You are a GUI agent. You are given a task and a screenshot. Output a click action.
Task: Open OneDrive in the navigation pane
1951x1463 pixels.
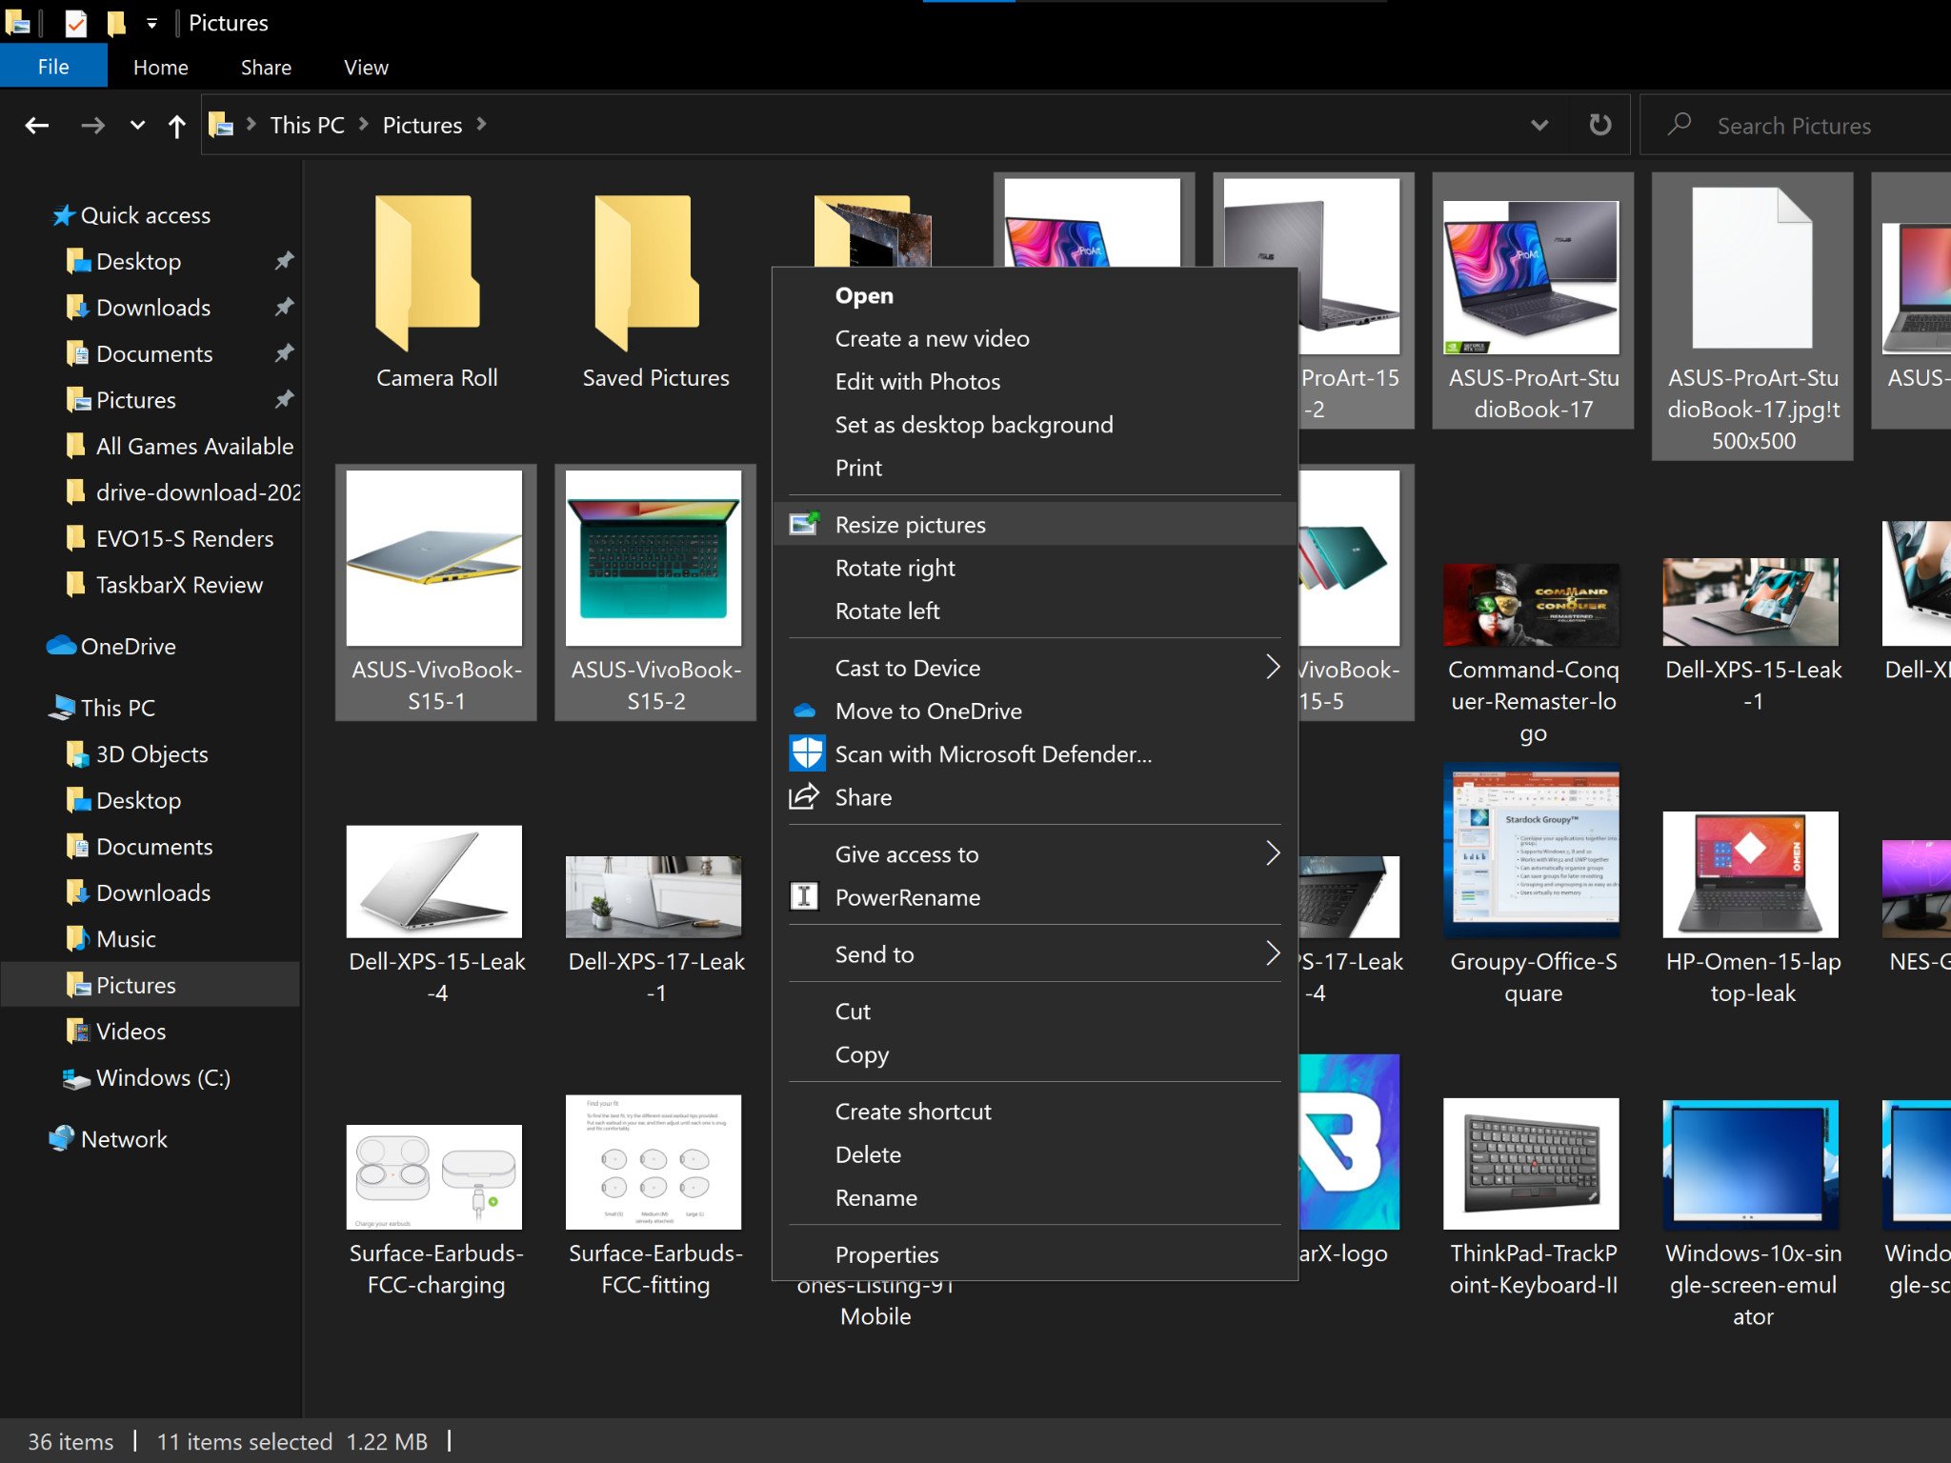pos(128,646)
